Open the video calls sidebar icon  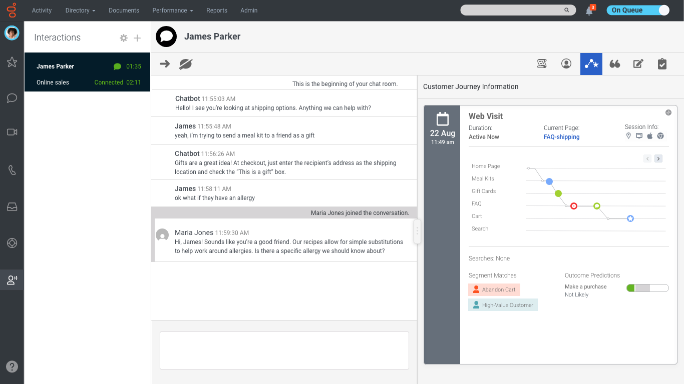[x=11, y=132]
